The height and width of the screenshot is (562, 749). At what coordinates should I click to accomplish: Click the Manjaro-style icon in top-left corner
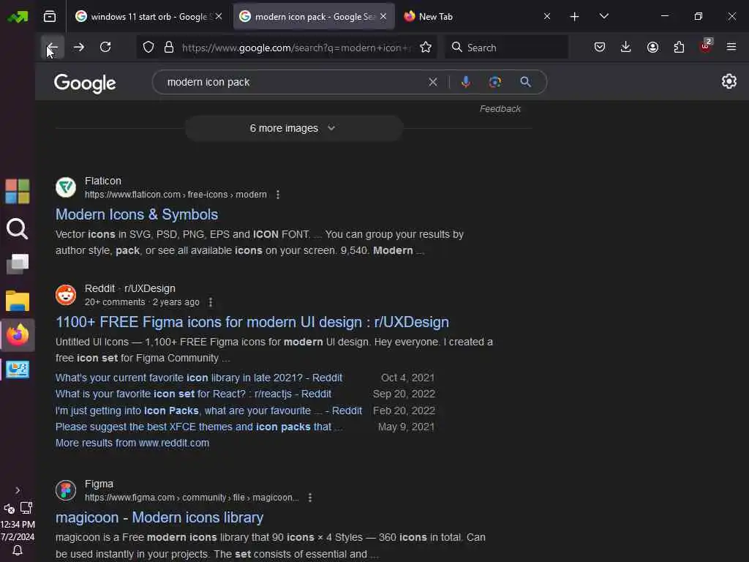pyautogui.click(x=18, y=17)
